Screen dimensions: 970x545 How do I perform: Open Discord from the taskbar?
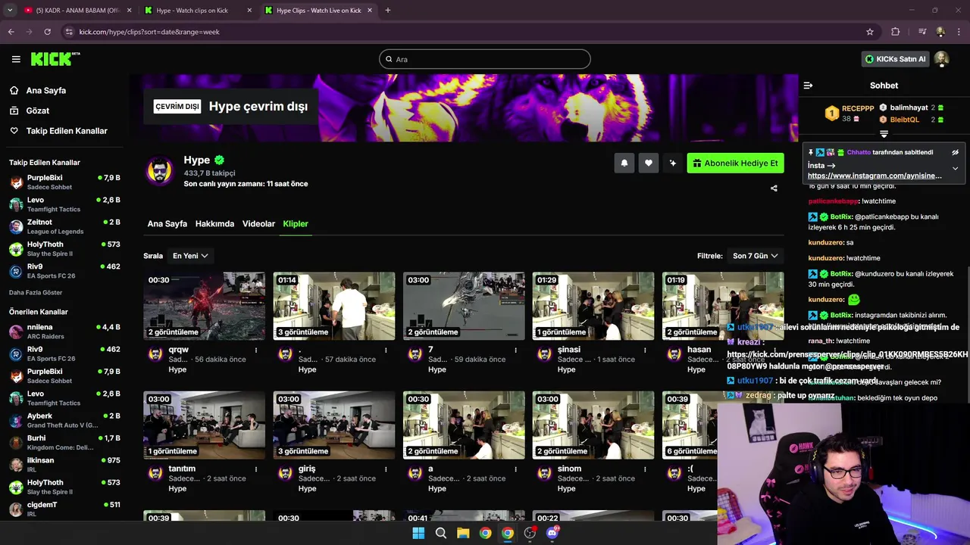tap(552, 533)
